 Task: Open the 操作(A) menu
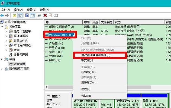pos(18,10)
